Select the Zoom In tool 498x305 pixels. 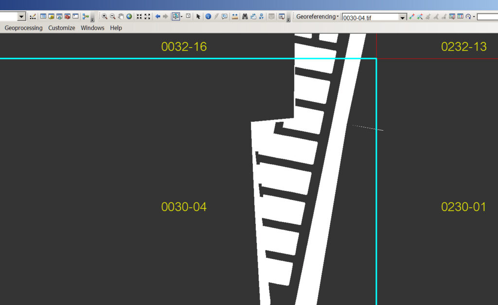104,17
